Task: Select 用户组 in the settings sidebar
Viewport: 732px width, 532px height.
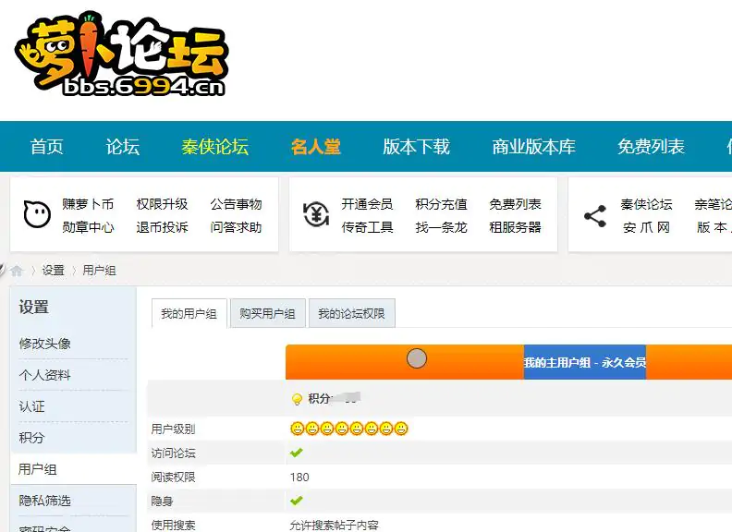Action: coord(37,469)
